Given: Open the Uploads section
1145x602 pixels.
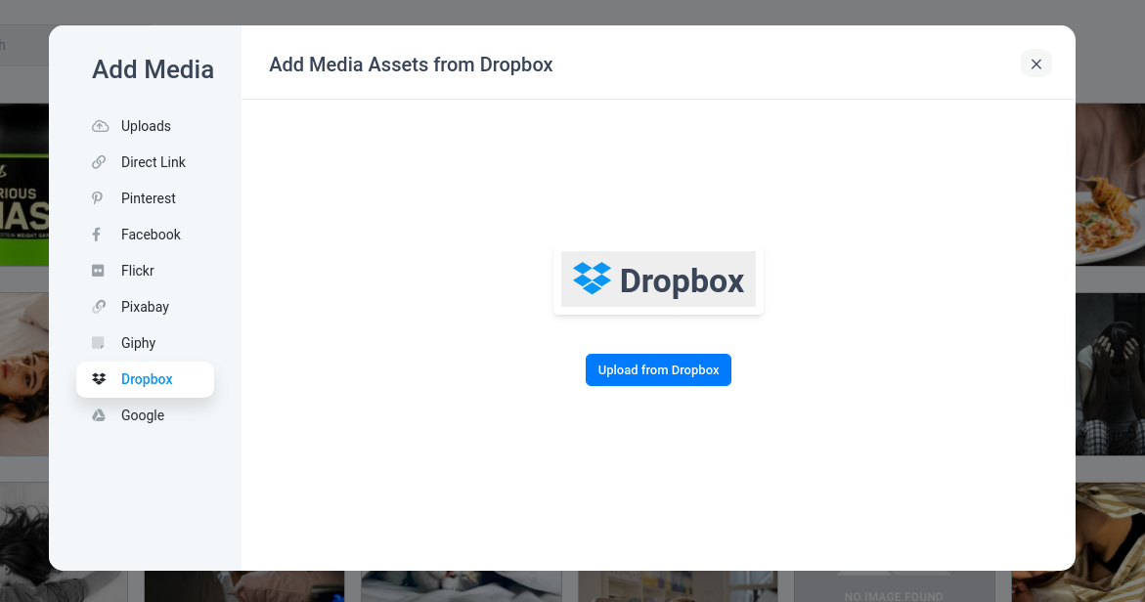Looking at the screenshot, I should [146, 126].
